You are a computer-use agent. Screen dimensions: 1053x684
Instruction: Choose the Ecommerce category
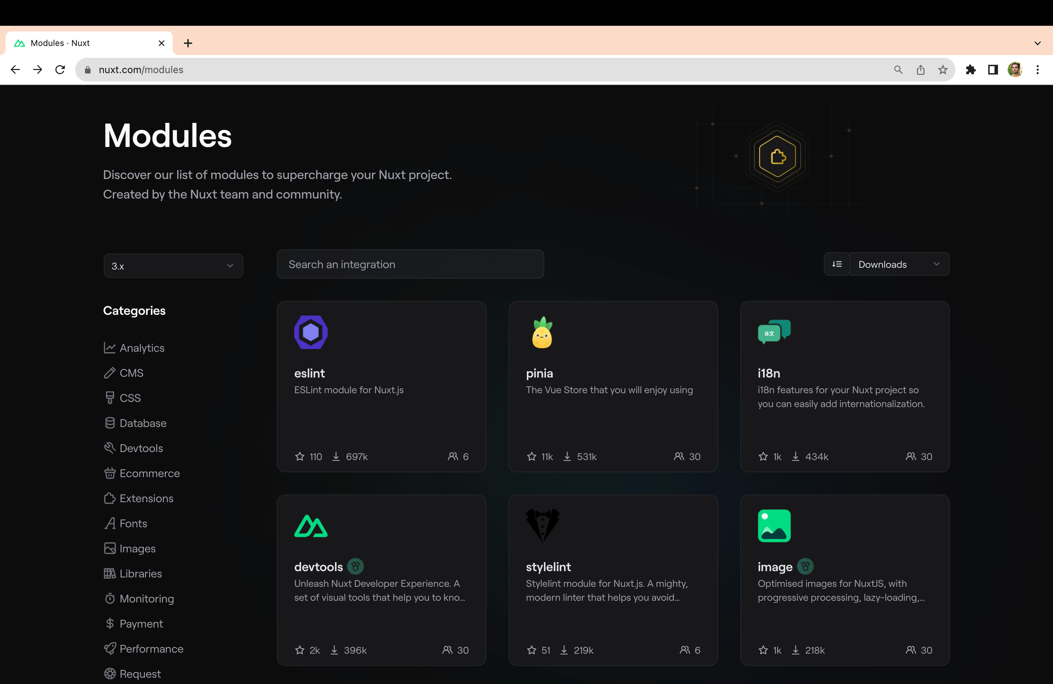click(x=149, y=473)
